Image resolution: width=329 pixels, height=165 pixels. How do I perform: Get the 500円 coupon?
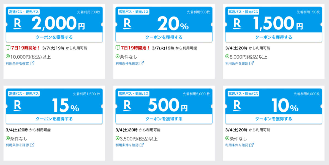pos(164,119)
